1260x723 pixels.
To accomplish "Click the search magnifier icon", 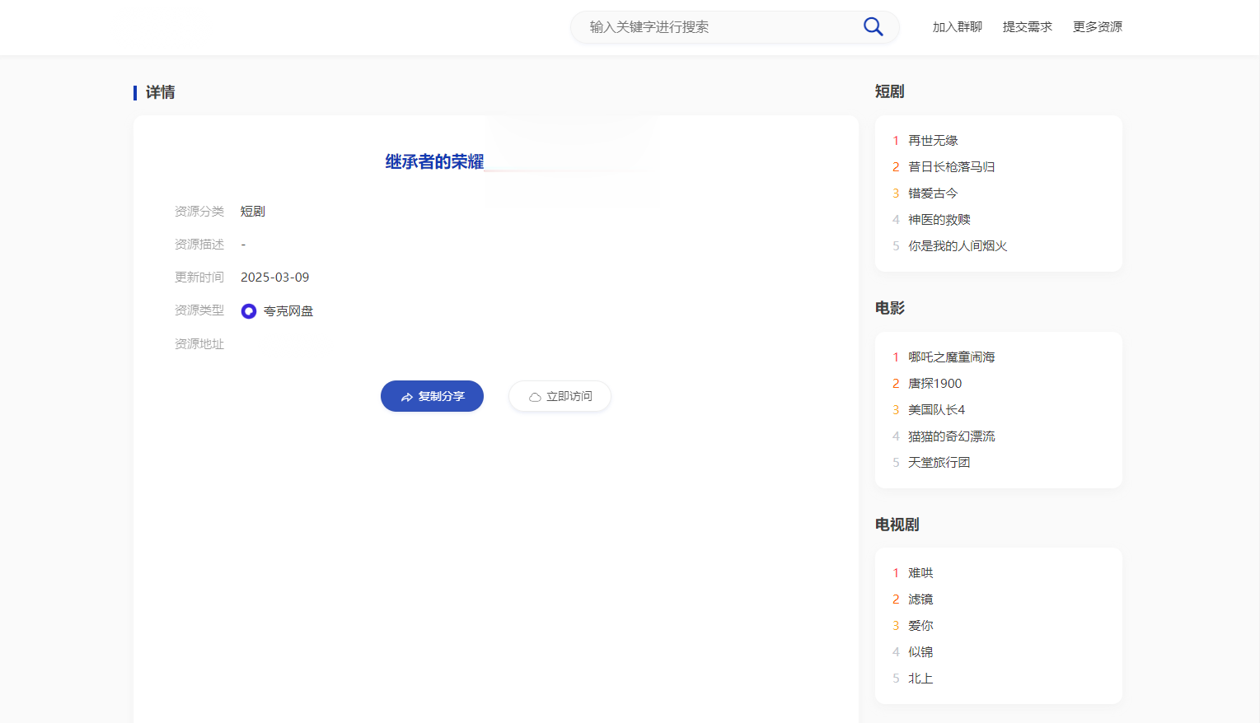I will (x=872, y=26).
